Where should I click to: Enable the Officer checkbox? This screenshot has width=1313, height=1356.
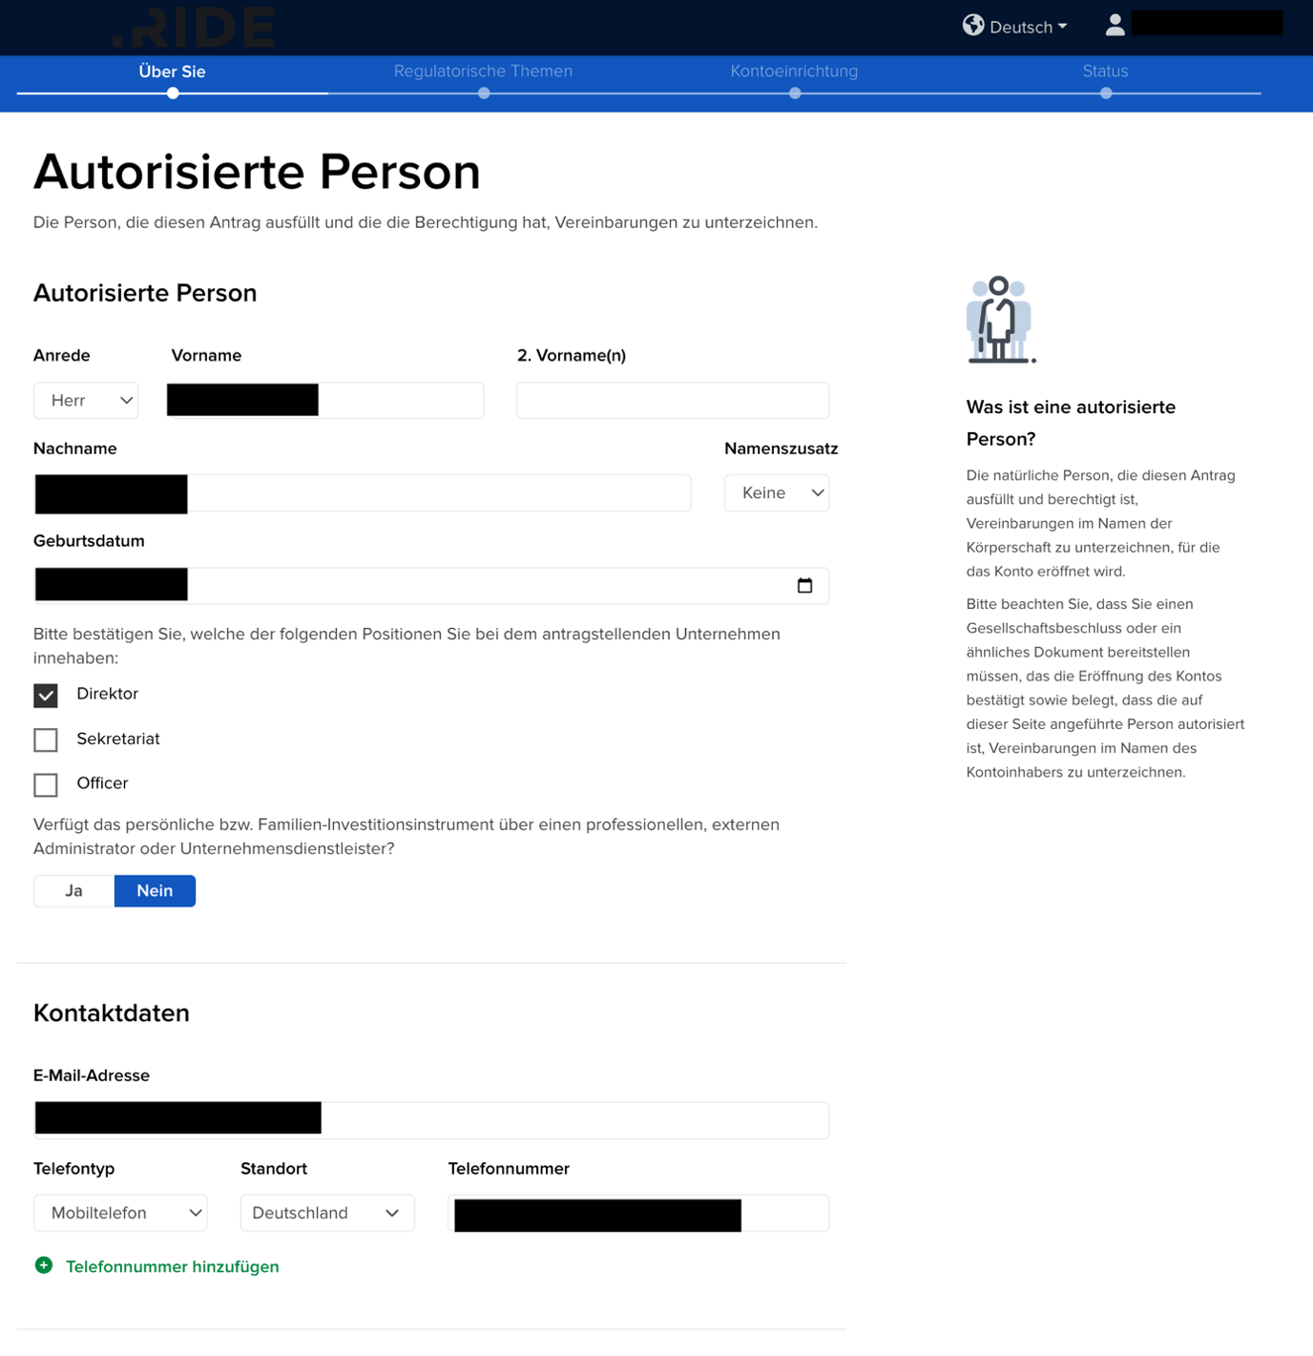click(45, 784)
